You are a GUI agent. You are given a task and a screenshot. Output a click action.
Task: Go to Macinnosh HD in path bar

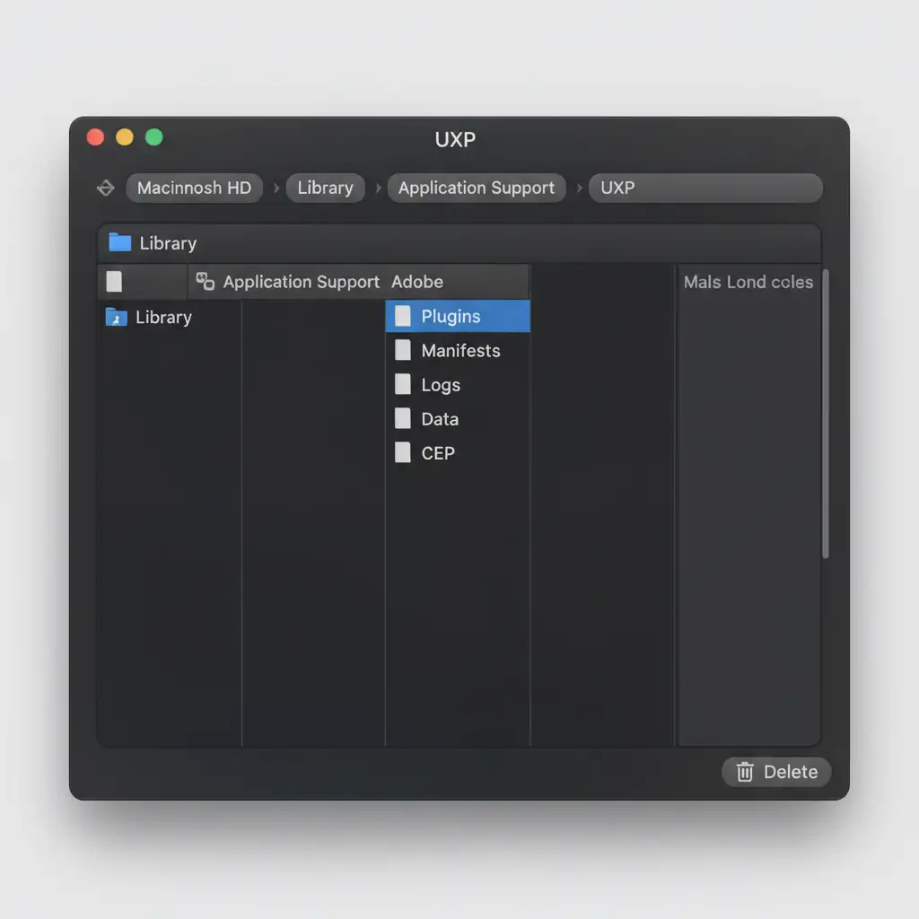click(x=194, y=188)
